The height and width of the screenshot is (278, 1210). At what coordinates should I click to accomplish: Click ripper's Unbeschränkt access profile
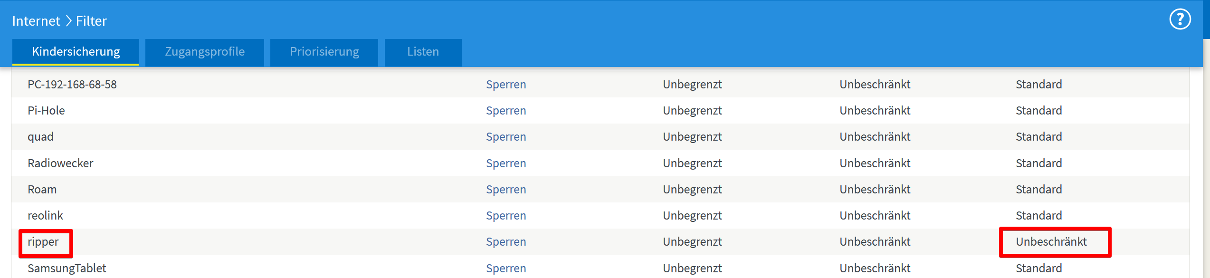point(1051,242)
